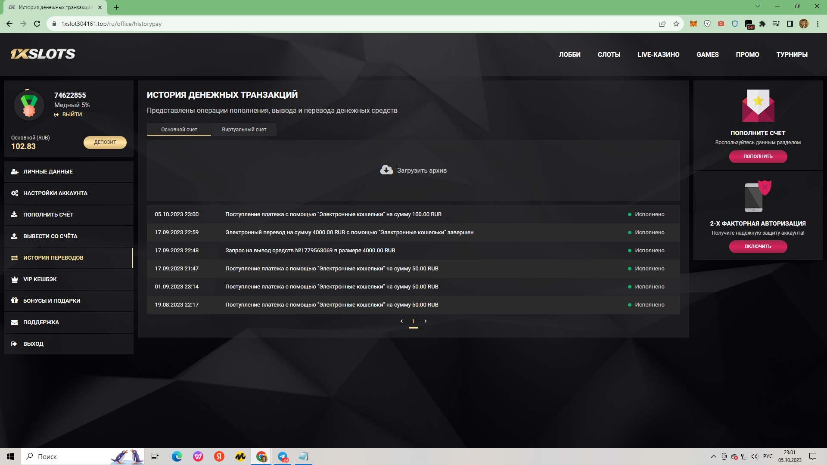Image resolution: width=827 pixels, height=465 pixels.
Task: Go to the next page arrow
Action: click(426, 321)
